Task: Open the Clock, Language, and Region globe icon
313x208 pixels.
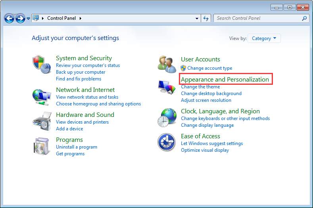Action: pos(167,118)
